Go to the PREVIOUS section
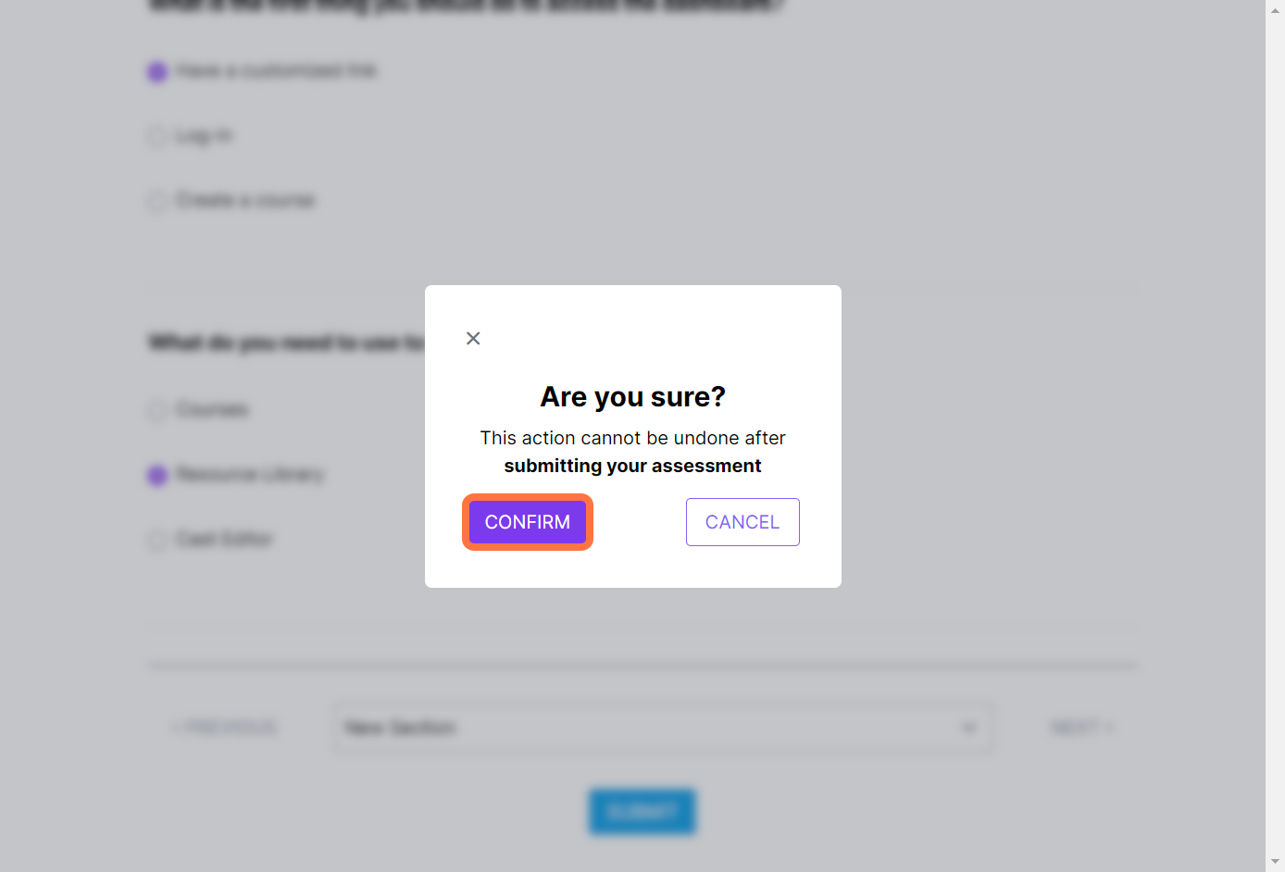1285x872 pixels. coord(225,728)
